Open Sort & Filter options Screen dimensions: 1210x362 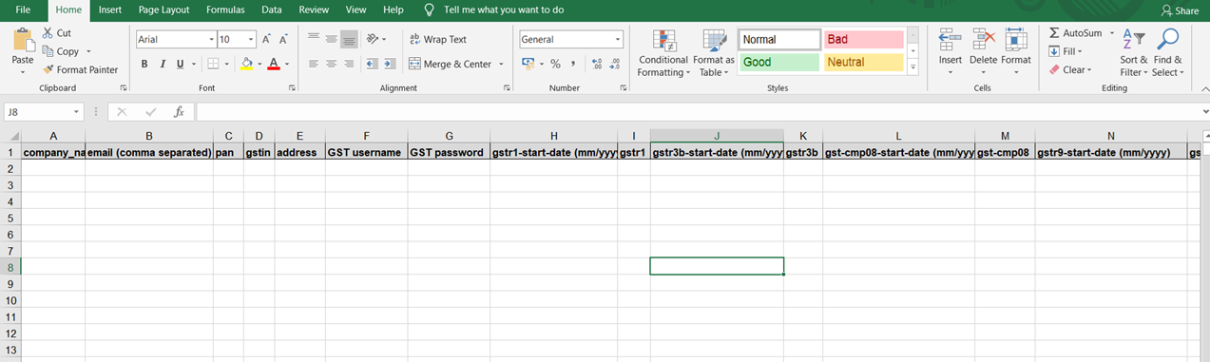point(1134,52)
